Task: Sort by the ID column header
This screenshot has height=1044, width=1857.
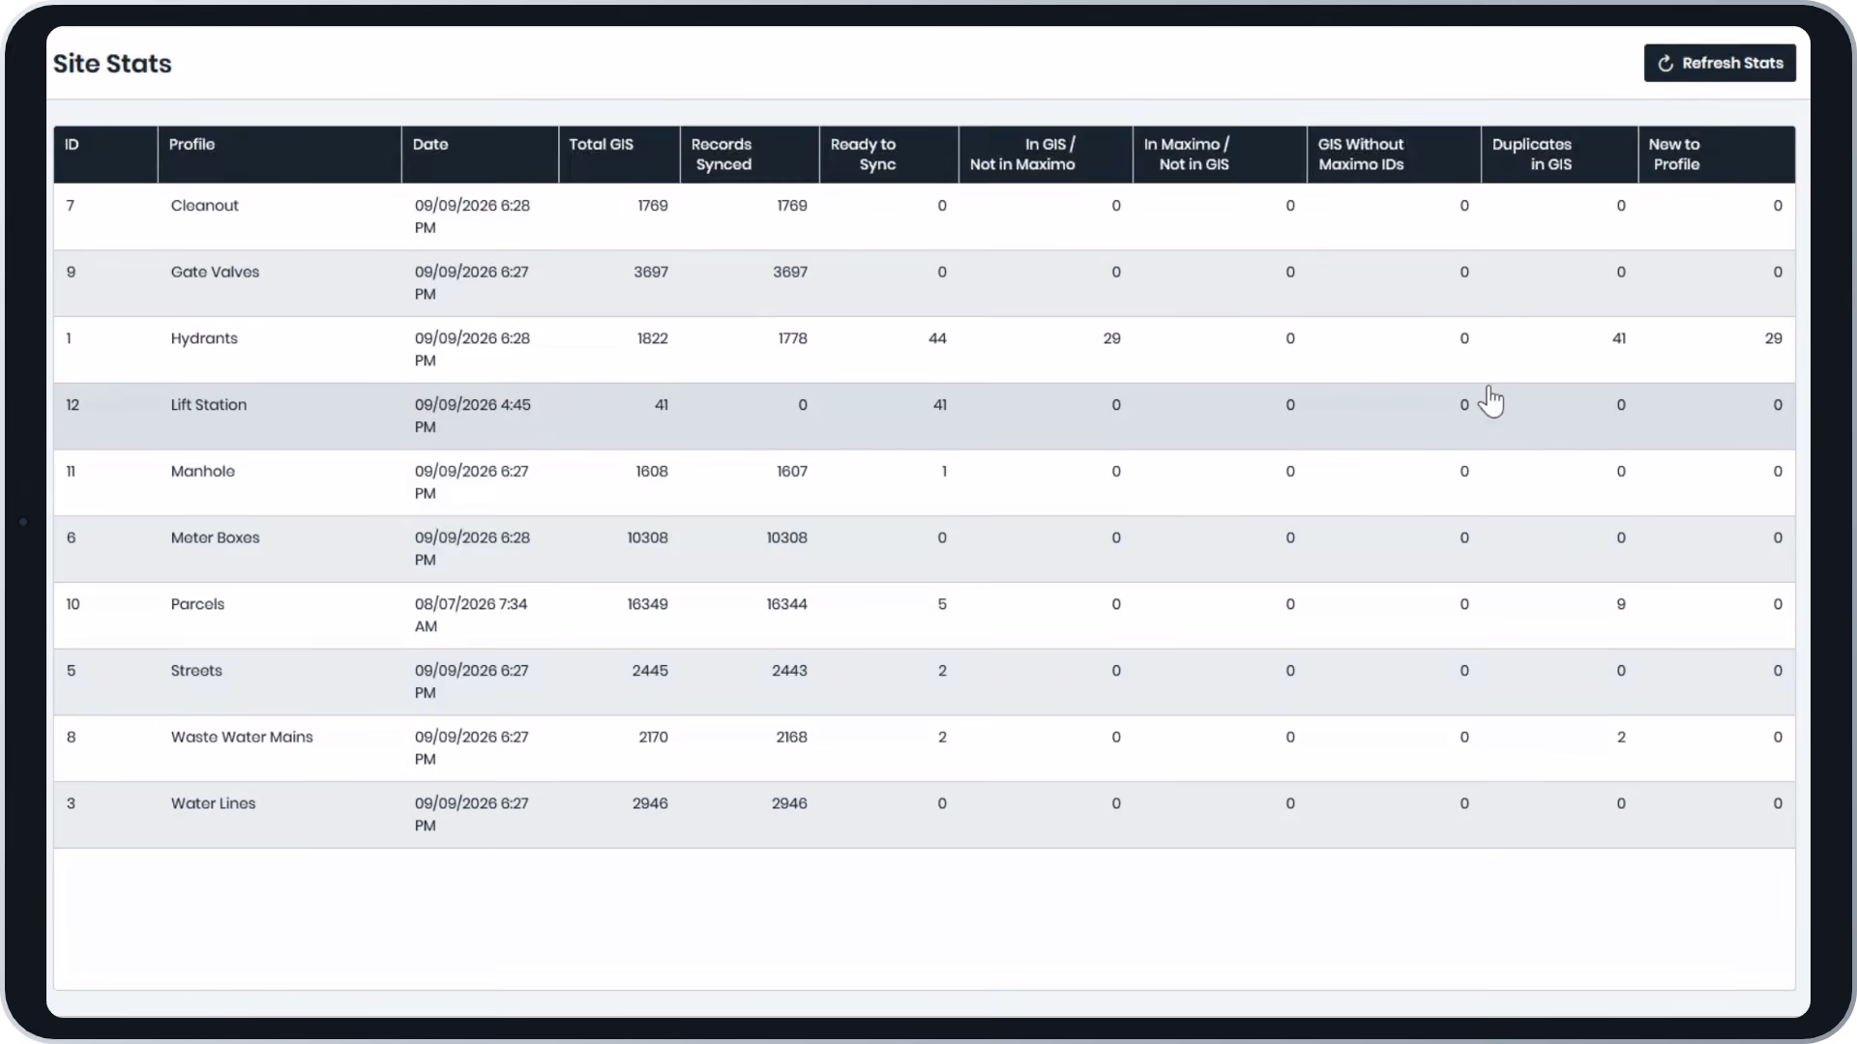Action: (x=105, y=155)
